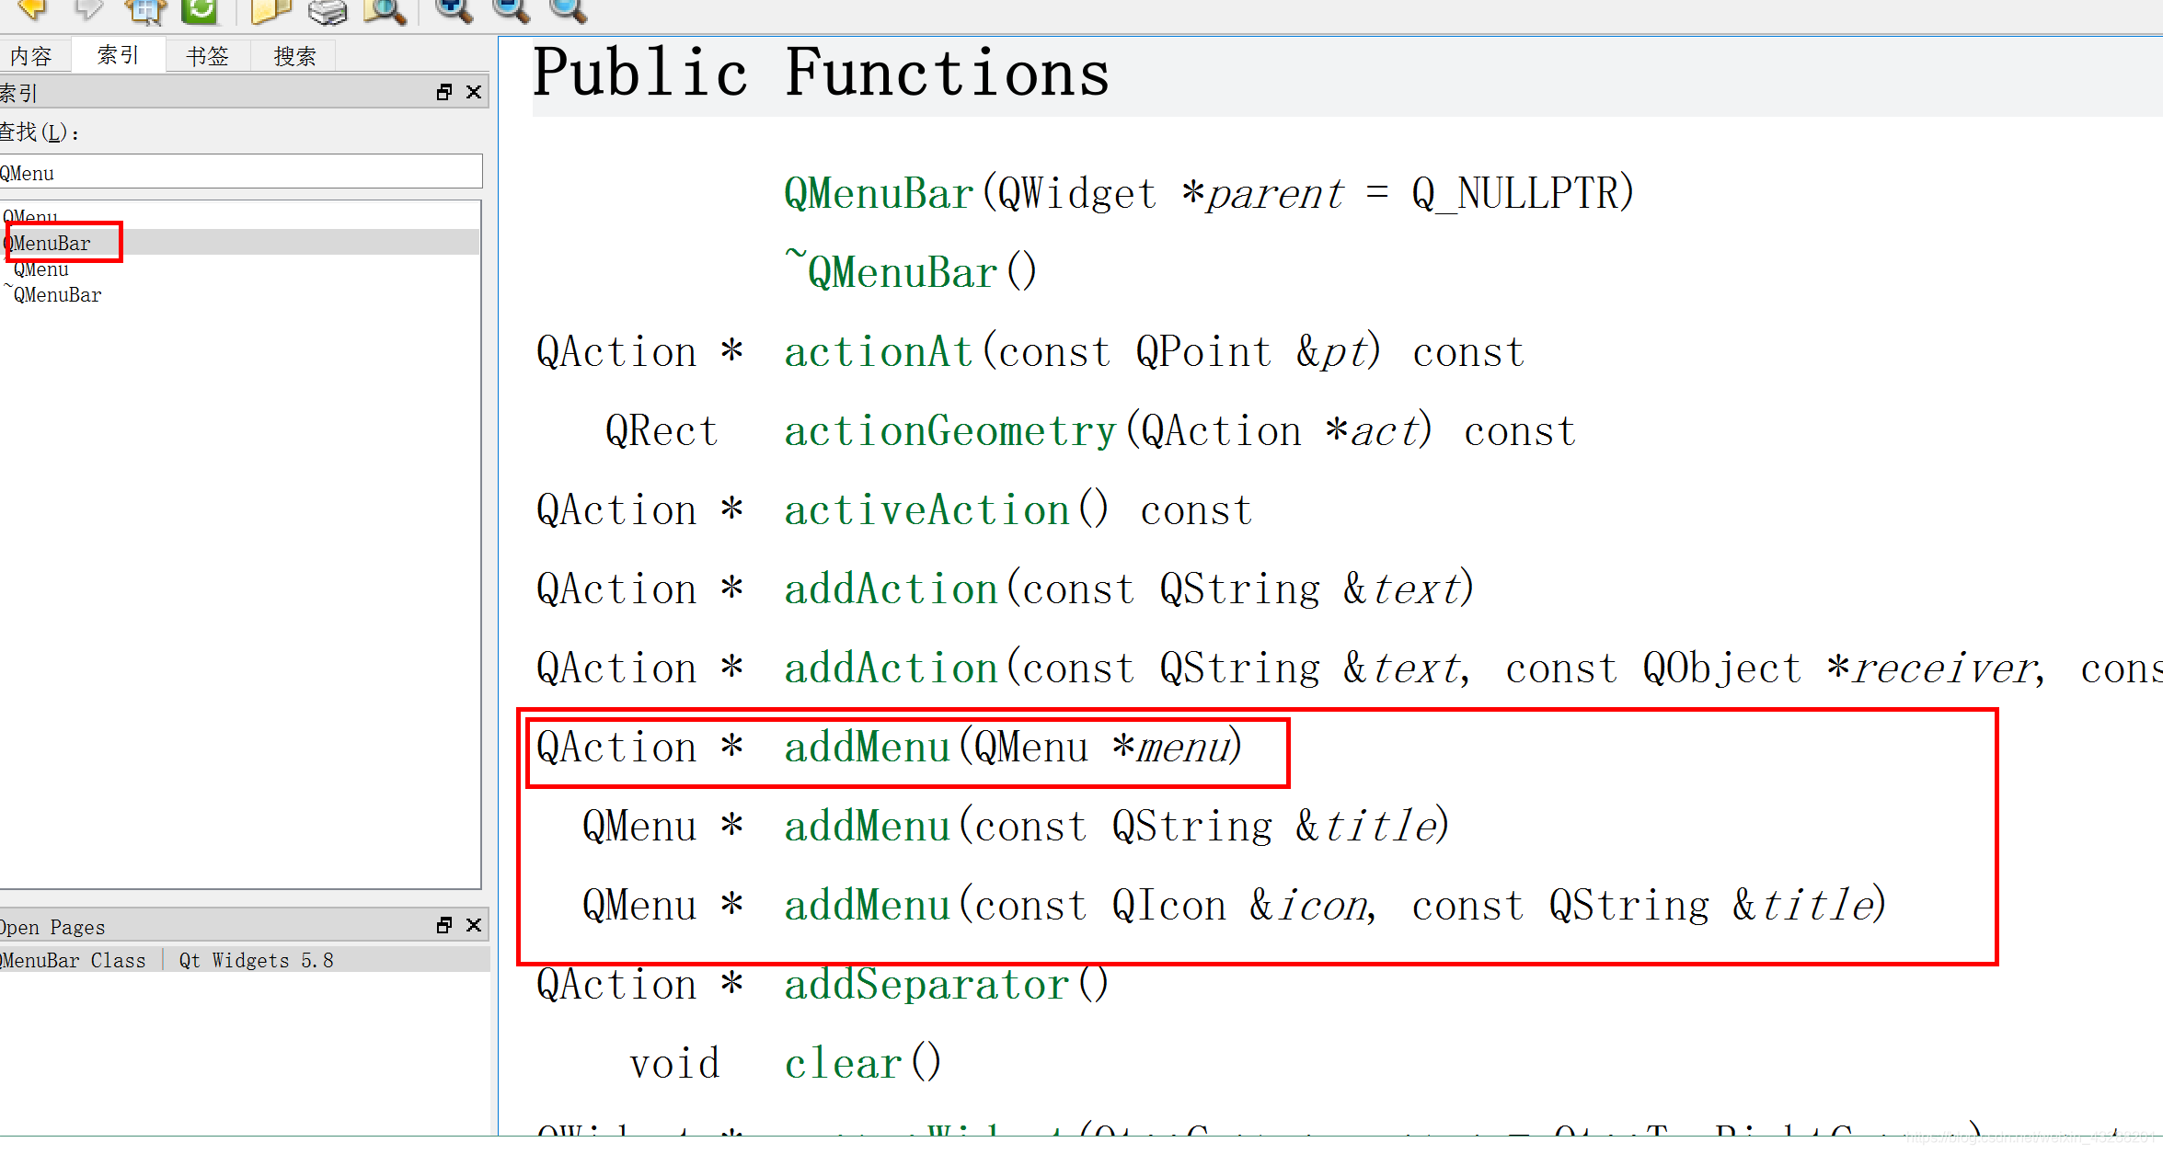This screenshot has width=2163, height=1154.
Task: Follow the actionGeometry function link
Action: tap(949, 431)
